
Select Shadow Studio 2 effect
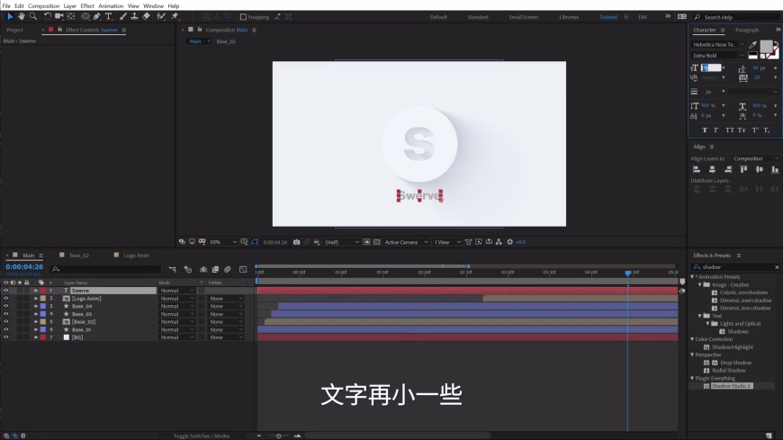pyautogui.click(x=731, y=386)
